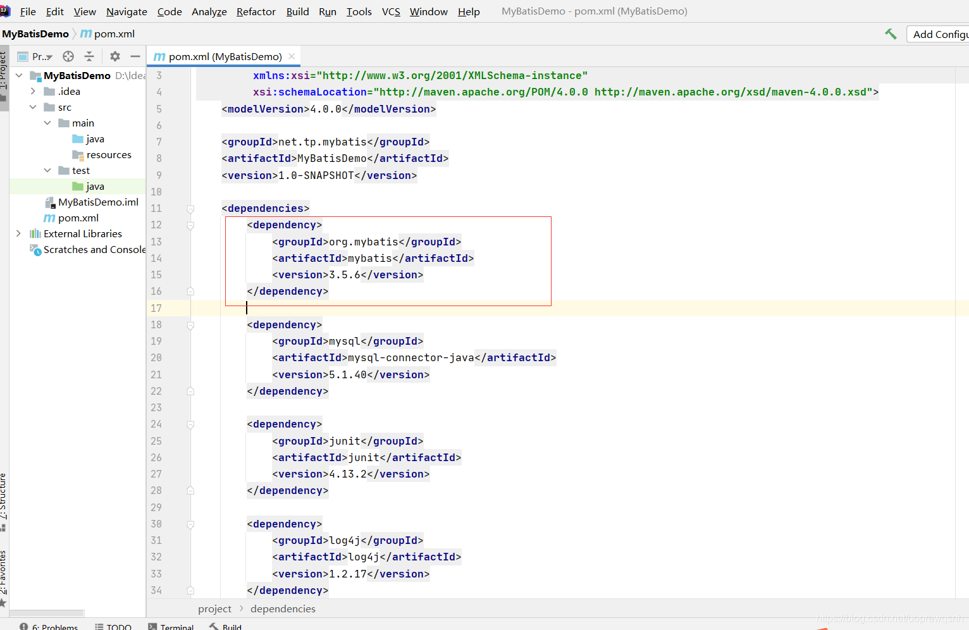Click 'project' in editor breadcrumb
Viewport: 969px width, 630px height.
214,608
